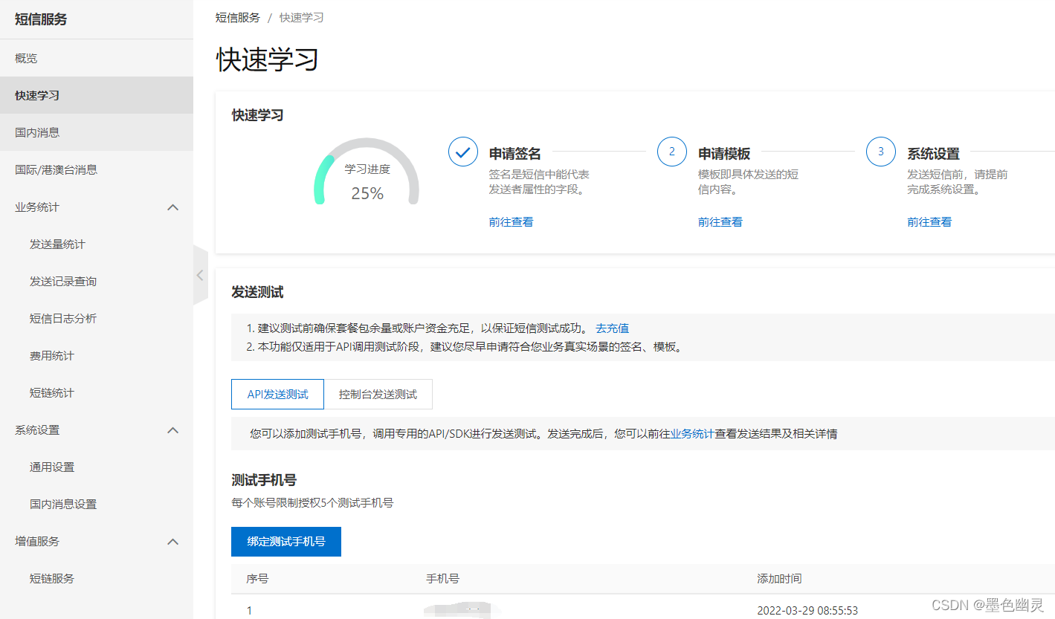This screenshot has height=619, width=1055.
Task: Click the 序号 column header
Action: click(x=257, y=578)
